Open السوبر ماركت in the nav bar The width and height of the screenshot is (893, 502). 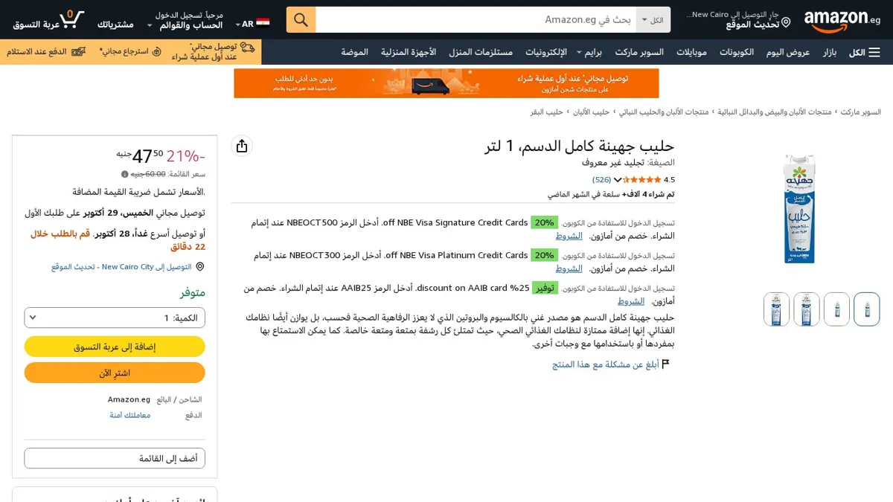click(639, 52)
